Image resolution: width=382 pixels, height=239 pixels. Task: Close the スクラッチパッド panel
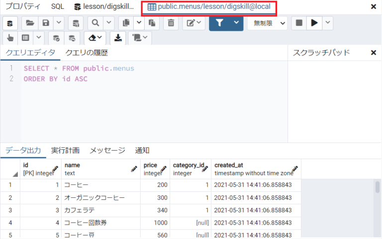tap(374, 53)
